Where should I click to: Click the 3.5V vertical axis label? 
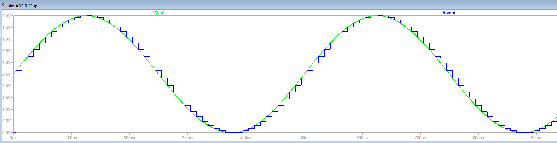tap(6, 51)
